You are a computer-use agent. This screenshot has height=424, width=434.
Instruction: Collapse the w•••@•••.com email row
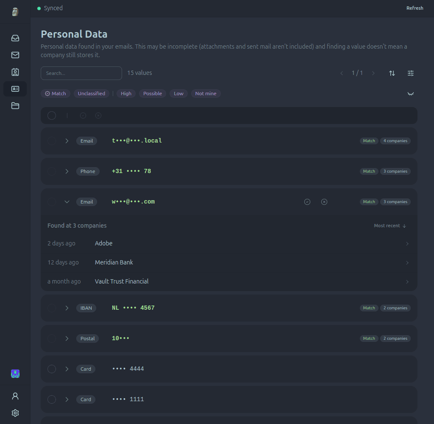click(67, 202)
